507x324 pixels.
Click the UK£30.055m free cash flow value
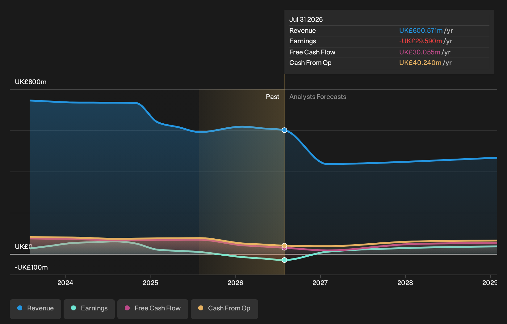click(x=420, y=52)
